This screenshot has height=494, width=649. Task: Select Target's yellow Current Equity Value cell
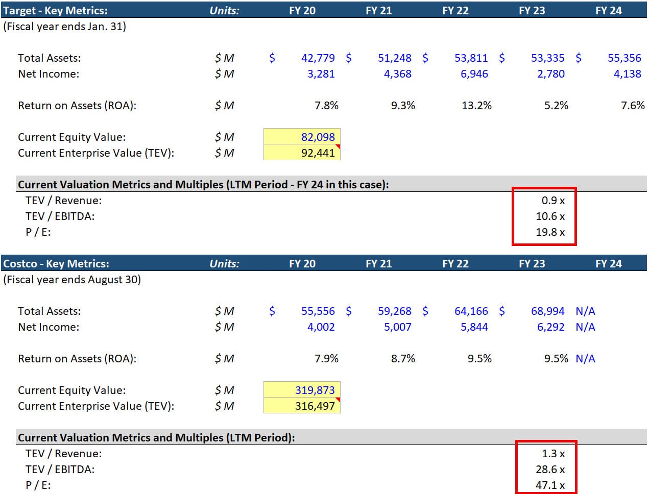tap(302, 137)
